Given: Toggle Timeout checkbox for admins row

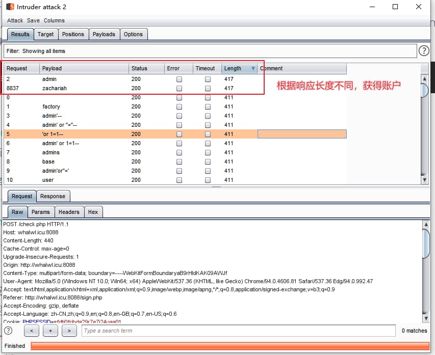Looking at the screenshot, I should coord(208,152).
